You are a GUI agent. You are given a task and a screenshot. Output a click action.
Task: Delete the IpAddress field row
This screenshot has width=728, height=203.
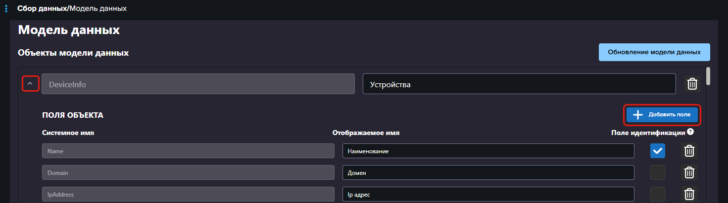(x=689, y=194)
